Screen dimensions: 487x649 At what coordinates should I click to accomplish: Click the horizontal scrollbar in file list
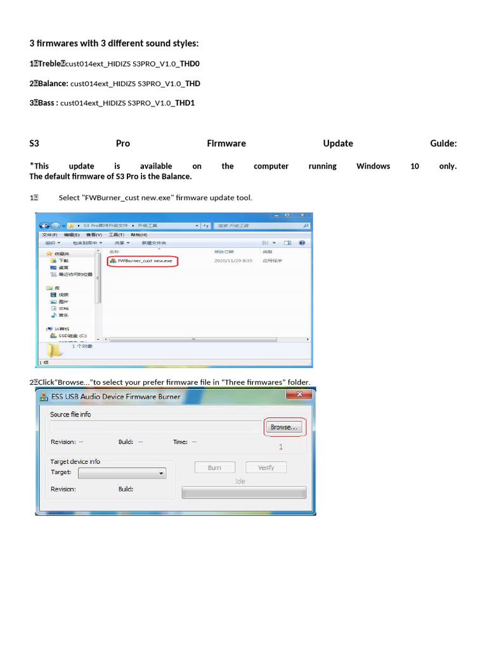[193, 340]
